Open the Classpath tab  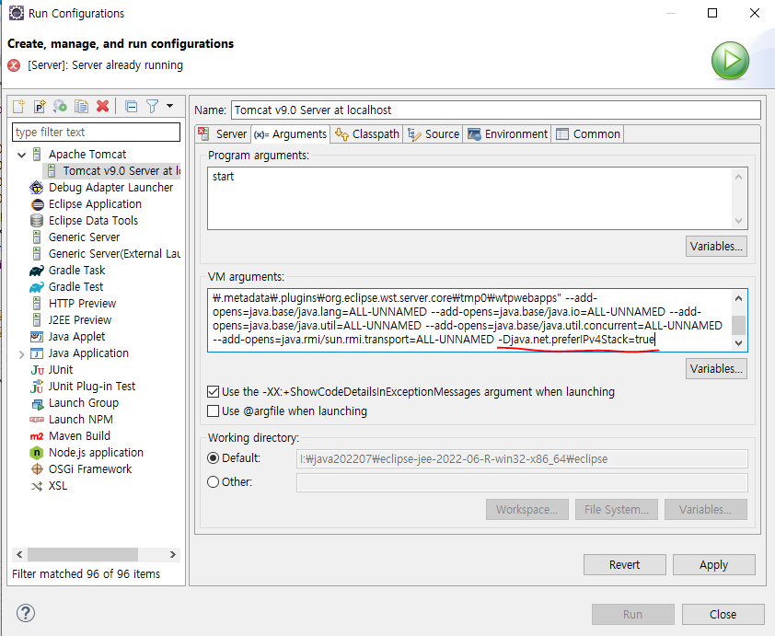tap(367, 134)
